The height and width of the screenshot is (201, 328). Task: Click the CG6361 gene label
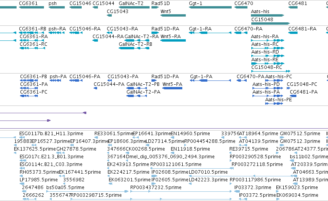tap(28, 3)
